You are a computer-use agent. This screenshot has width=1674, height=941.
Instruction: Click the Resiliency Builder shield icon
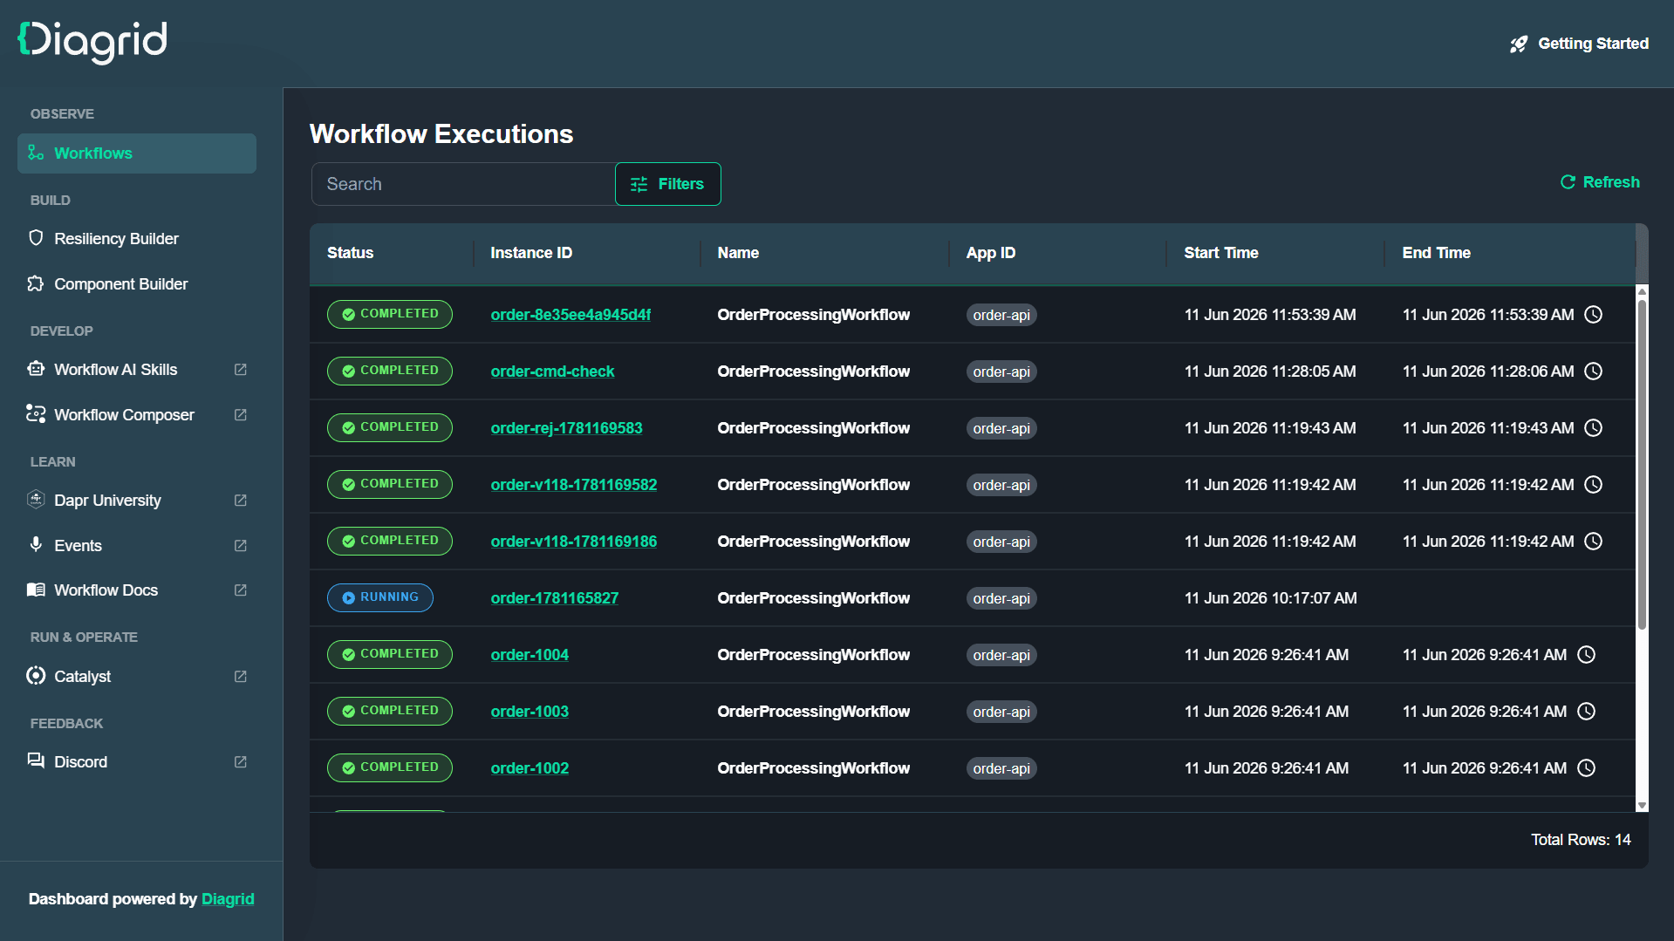click(36, 238)
